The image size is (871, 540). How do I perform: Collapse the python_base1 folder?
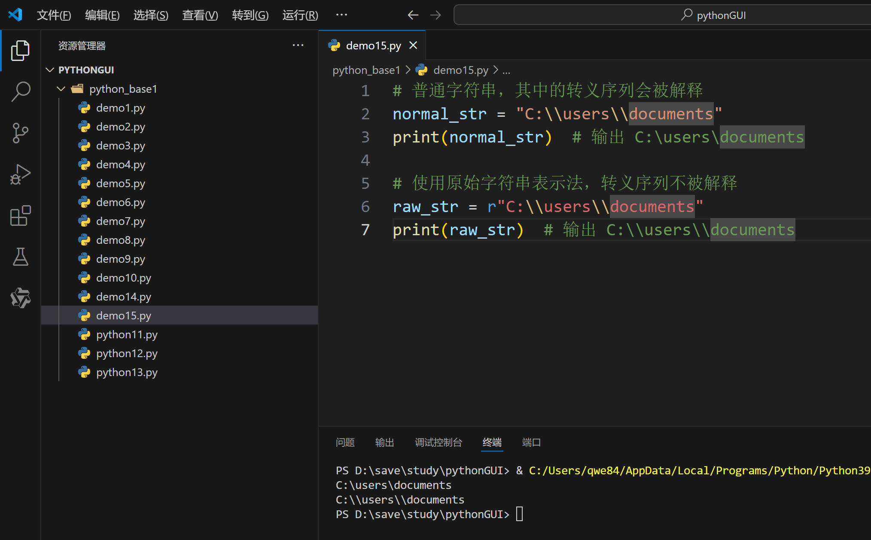(x=61, y=89)
